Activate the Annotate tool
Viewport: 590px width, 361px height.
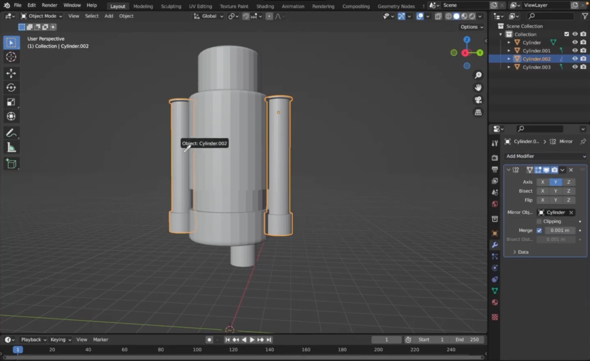pyautogui.click(x=11, y=133)
